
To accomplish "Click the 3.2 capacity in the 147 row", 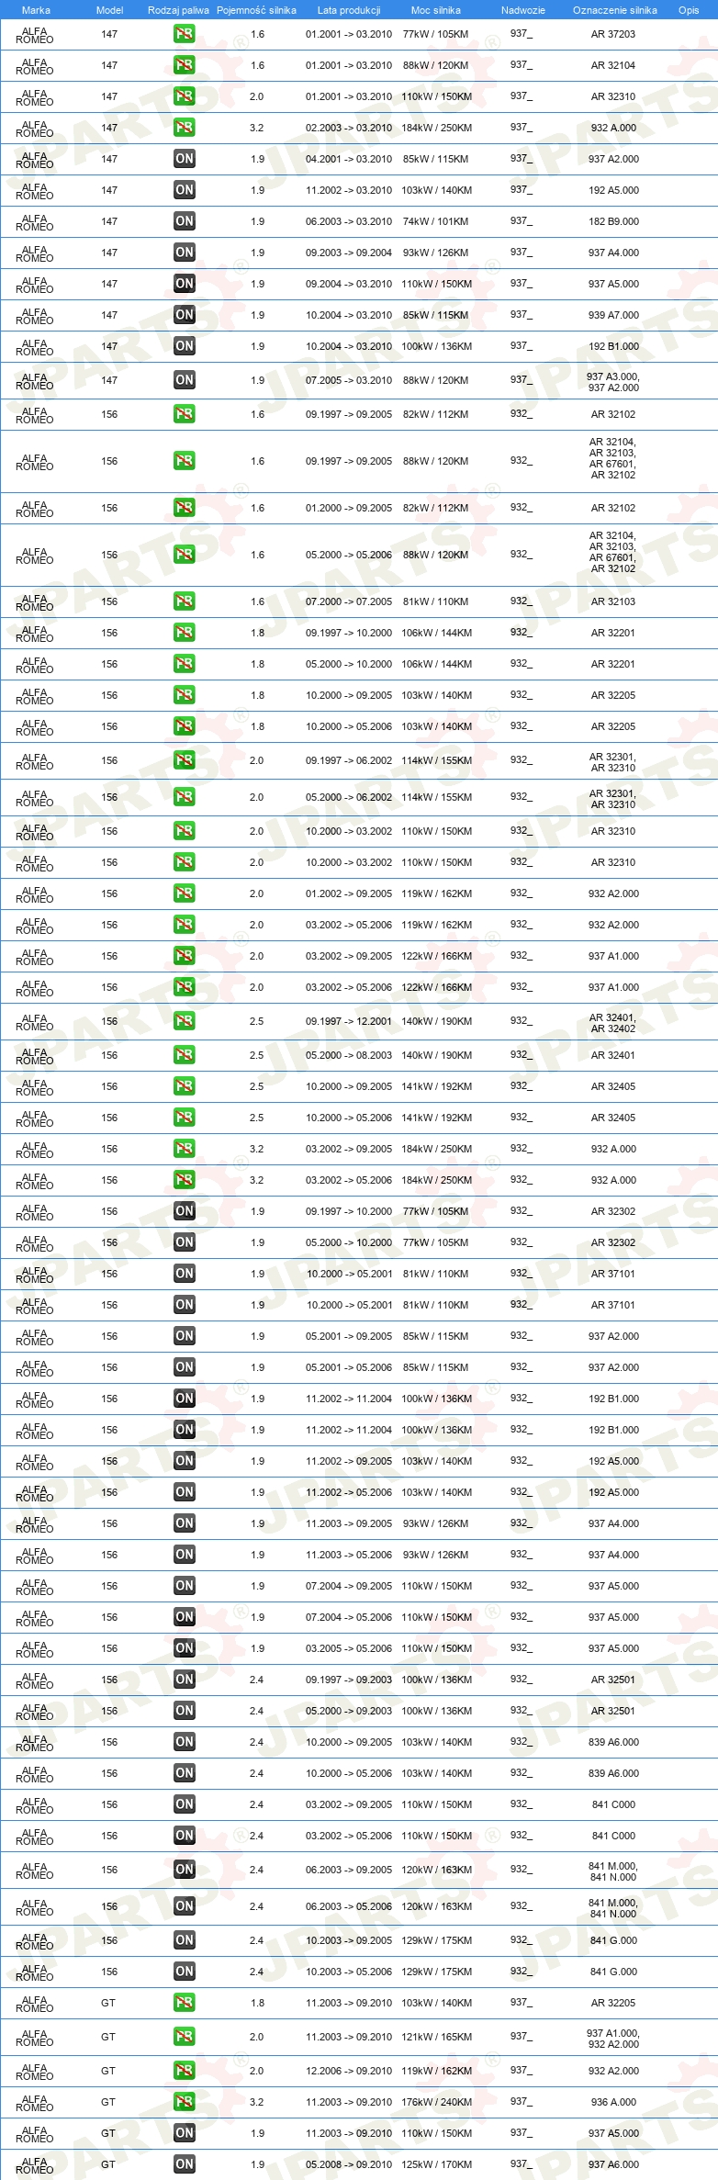I will coord(256,128).
